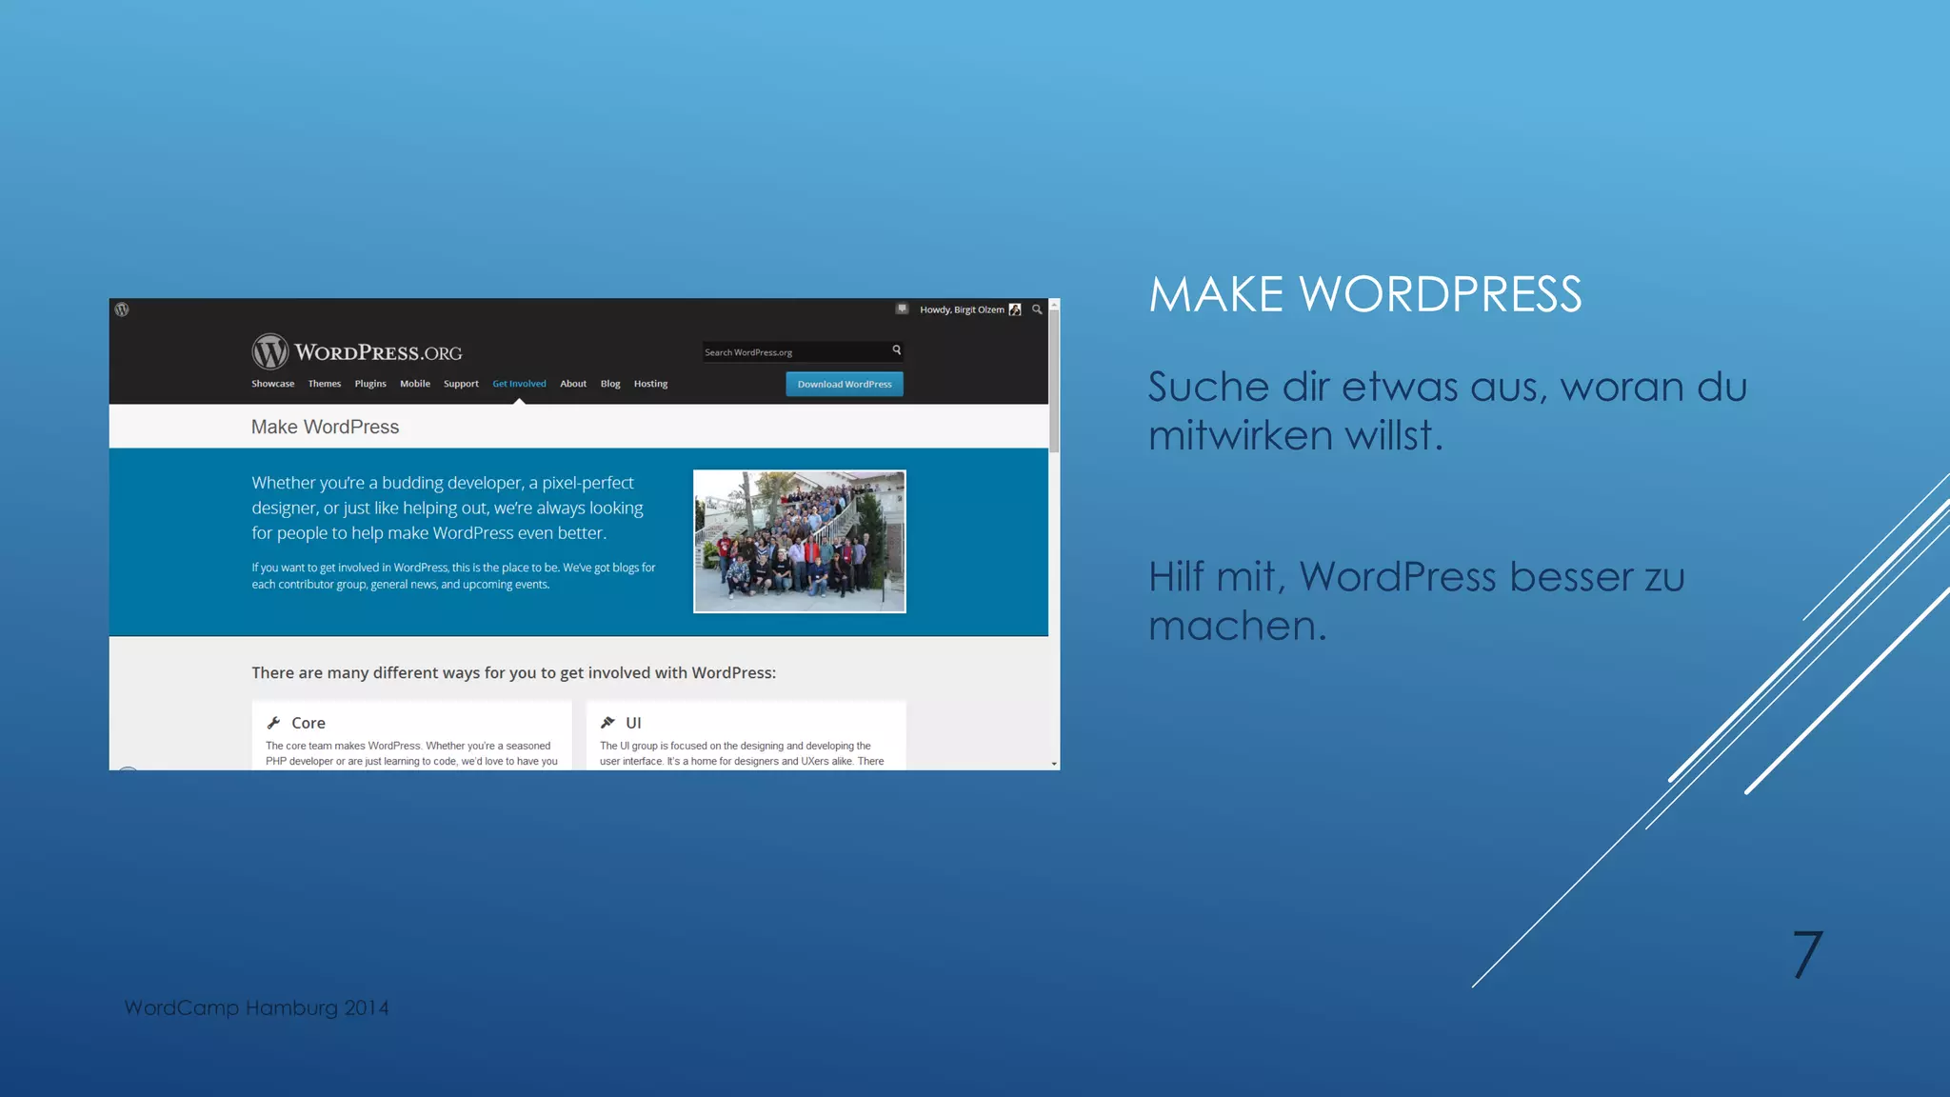Click the Make WordPress heading

(325, 427)
